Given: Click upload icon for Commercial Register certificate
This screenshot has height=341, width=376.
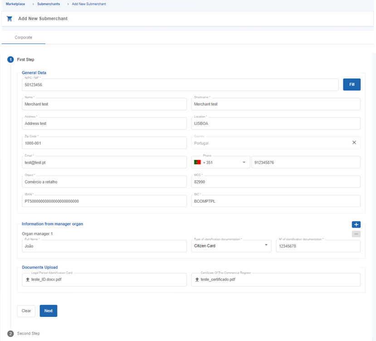Looking at the screenshot, I should click(x=197, y=280).
